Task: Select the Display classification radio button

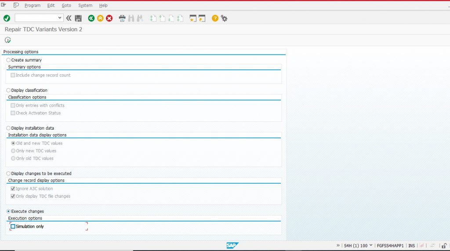Action: (8, 90)
